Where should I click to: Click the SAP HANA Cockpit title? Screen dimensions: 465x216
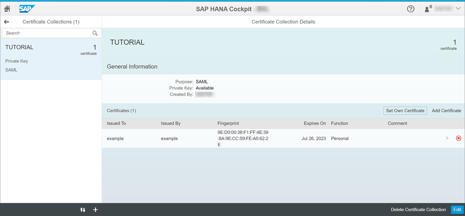click(x=224, y=9)
